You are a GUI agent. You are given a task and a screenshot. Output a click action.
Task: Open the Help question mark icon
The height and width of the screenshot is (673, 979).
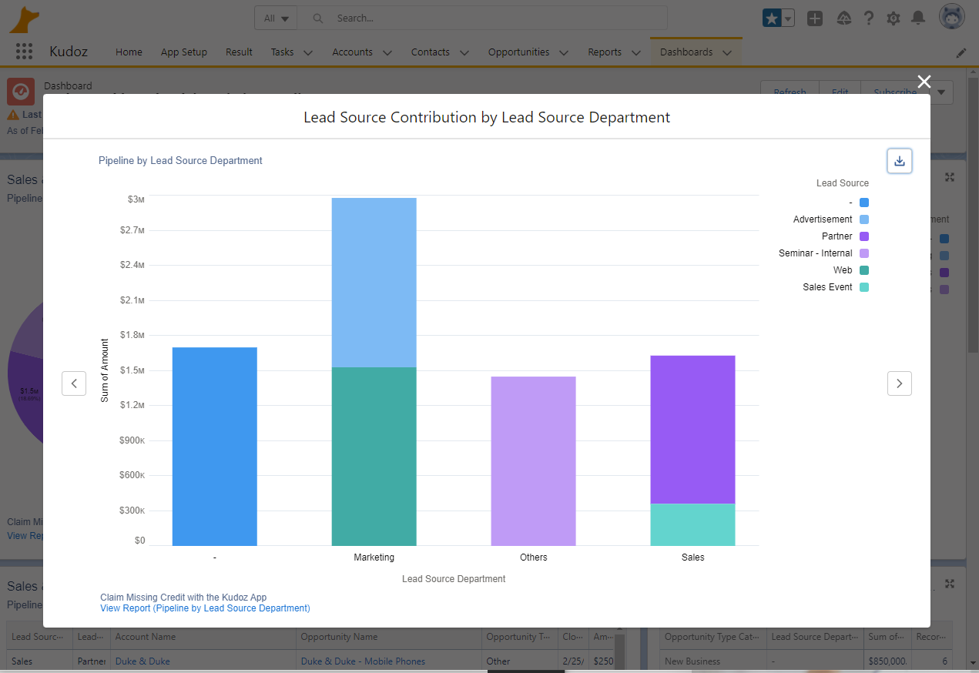click(x=868, y=18)
